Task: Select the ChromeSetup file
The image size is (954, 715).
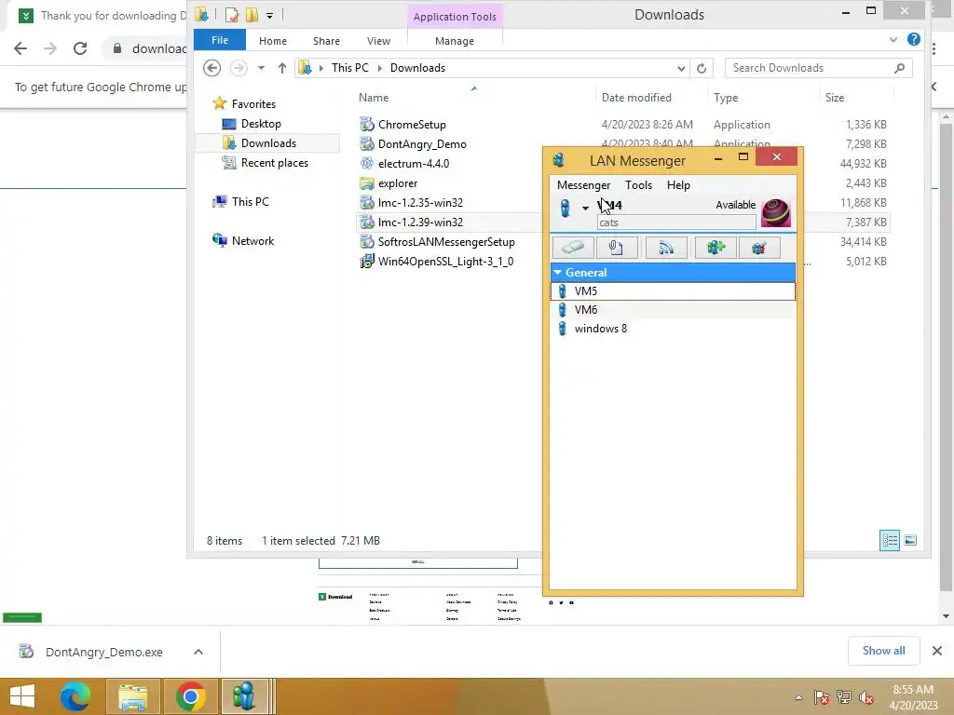Action: pos(412,124)
